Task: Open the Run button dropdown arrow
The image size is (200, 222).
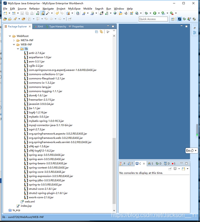Action: (159, 13)
